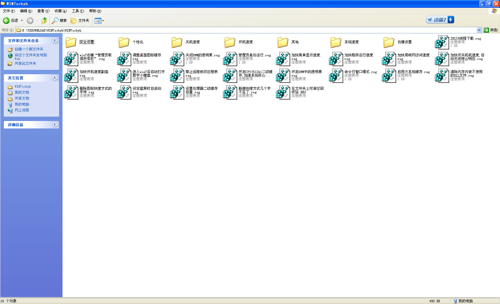Screen dimensions: 500x304
Task: Click 创建一个新文件夹 task link
Action: (29, 49)
